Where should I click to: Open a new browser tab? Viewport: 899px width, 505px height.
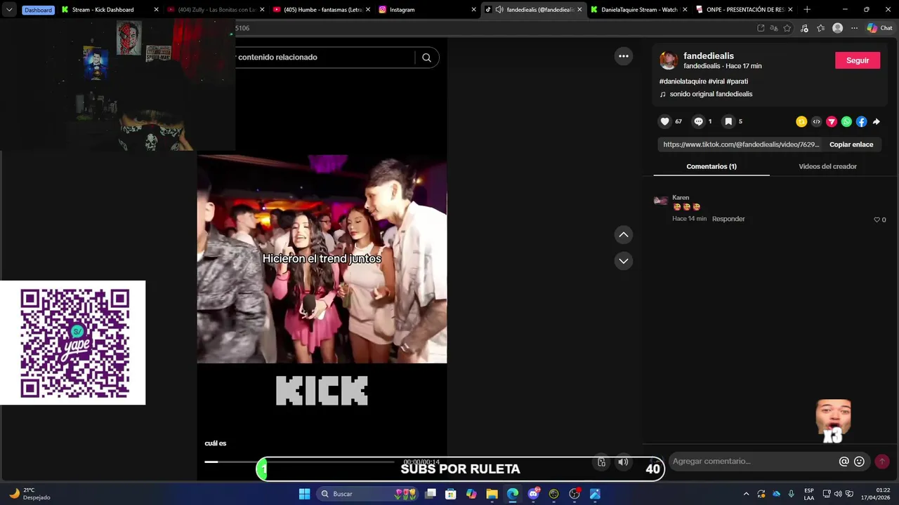point(806,10)
